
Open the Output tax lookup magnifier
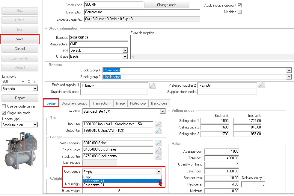(x=159, y=131)
